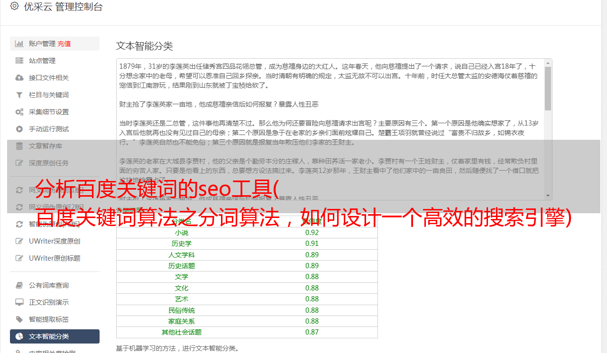Click the 文学 category cell
This screenshot has width=607, height=353.
click(182, 277)
